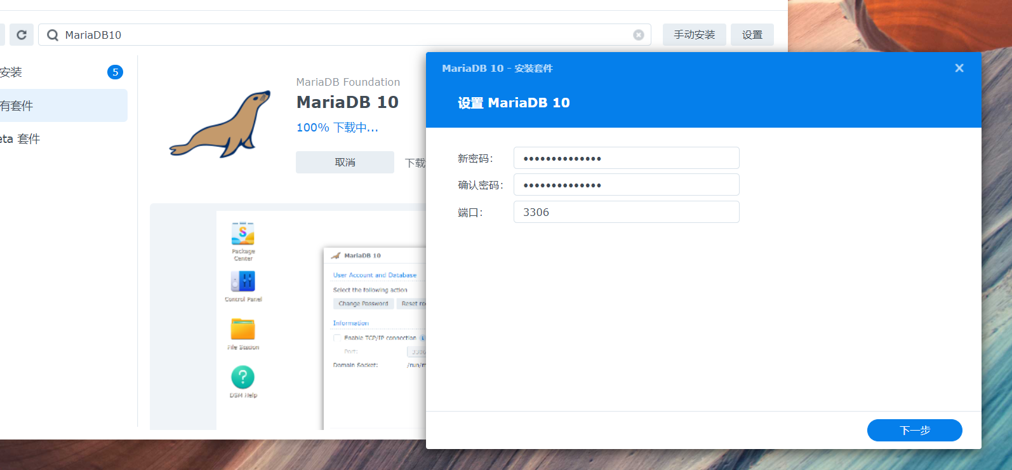Open 设置 settings in Package Center
This screenshot has width=1012, height=470.
[x=752, y=35]
